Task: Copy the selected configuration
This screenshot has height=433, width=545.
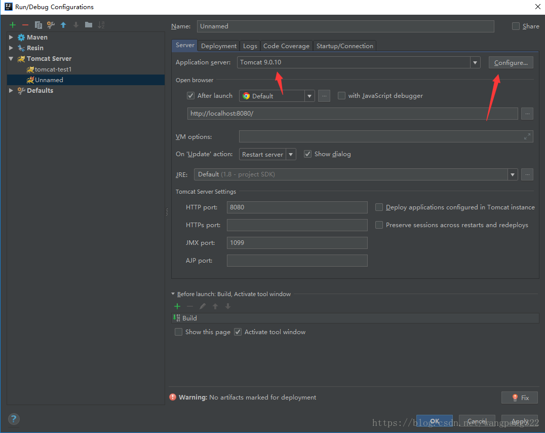Action: click(x=38, y=25)
